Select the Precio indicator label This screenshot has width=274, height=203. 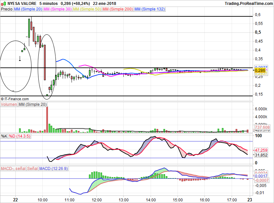(x=7, y=9)
